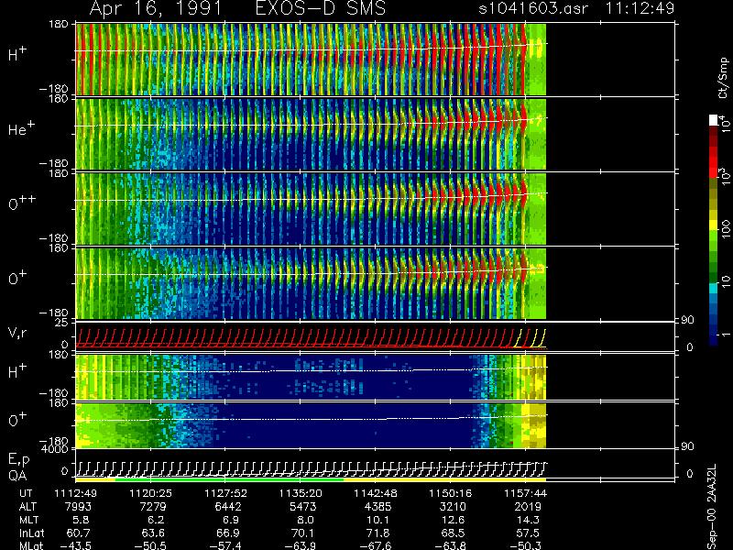This screenshot has height=550, width=733.
Task: Select UT value '1135:20'
Action: tap(301, 493)
